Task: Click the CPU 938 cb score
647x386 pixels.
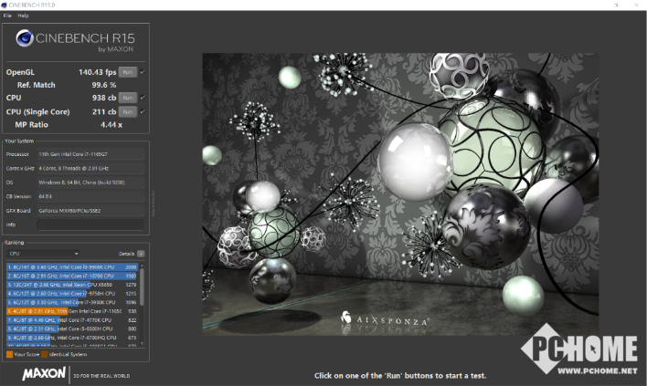Action: pyautogui.click(x=104, y=98)
